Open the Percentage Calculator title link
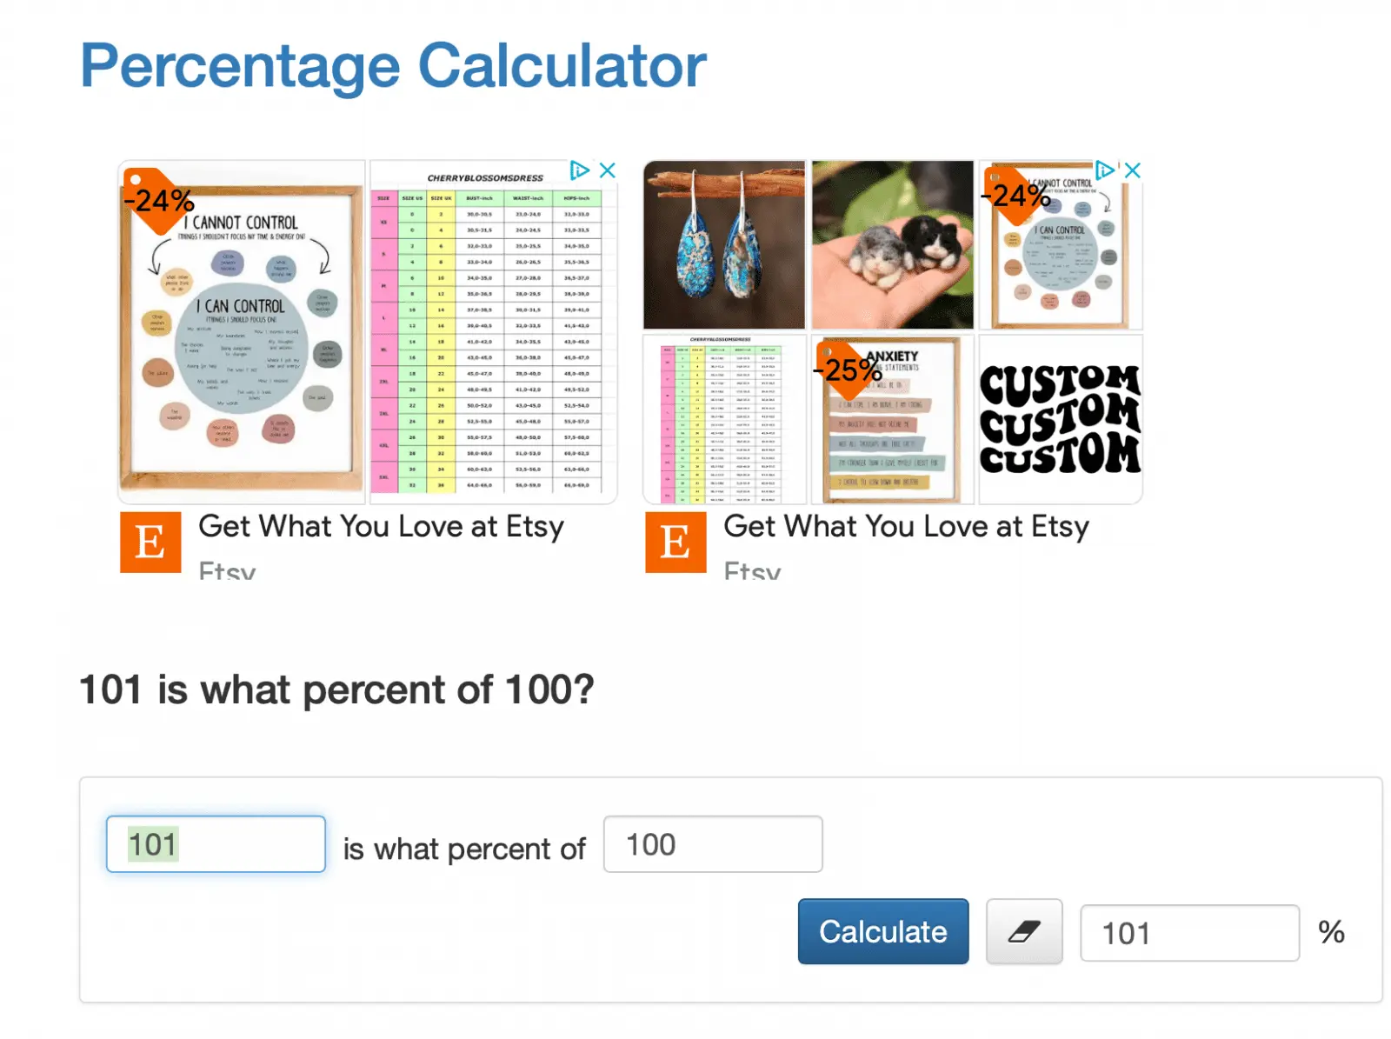The image size is (1391, 1039). (393, 66)
